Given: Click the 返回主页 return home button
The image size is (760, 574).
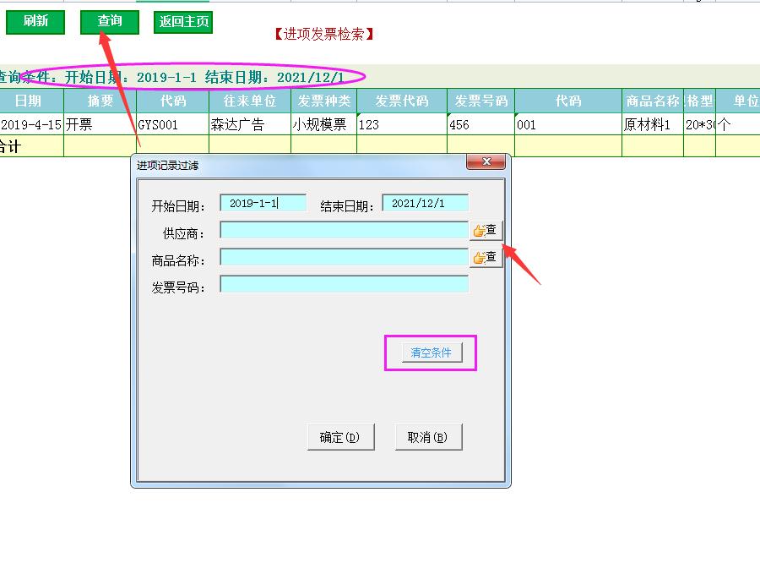Looking at the screenshot, I should point(182,22).
